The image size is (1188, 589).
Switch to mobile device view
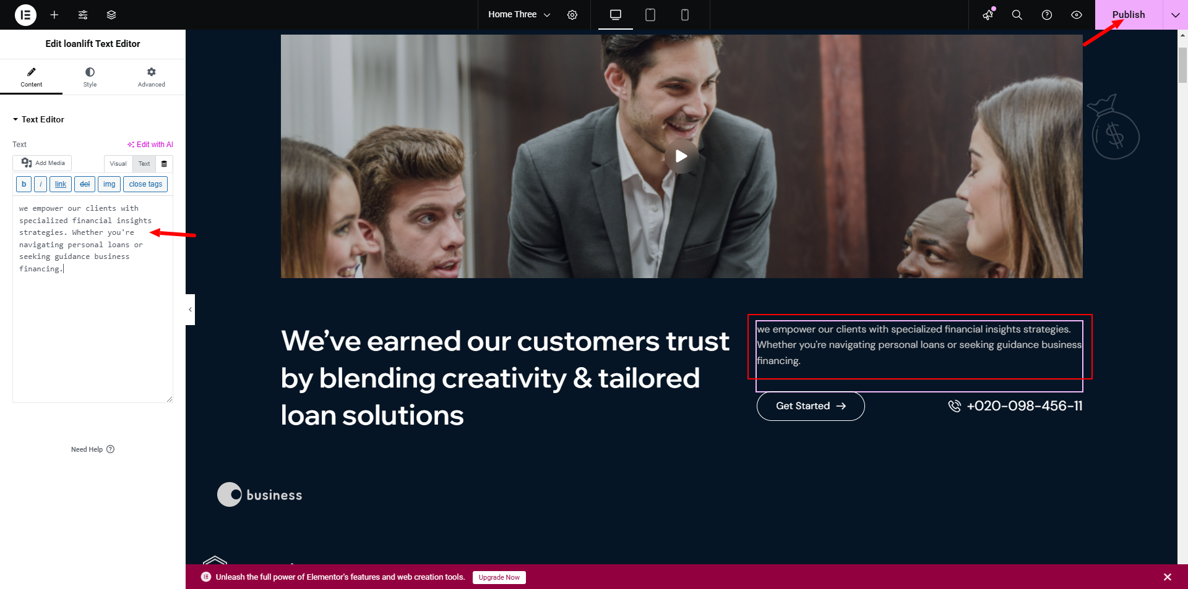(684, 15)
